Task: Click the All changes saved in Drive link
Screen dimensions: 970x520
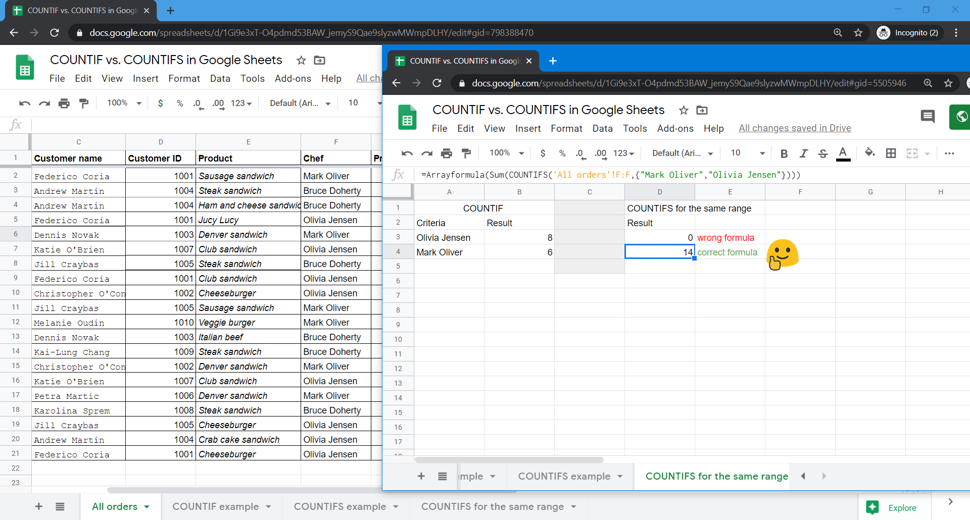Action: coord(795,128)
